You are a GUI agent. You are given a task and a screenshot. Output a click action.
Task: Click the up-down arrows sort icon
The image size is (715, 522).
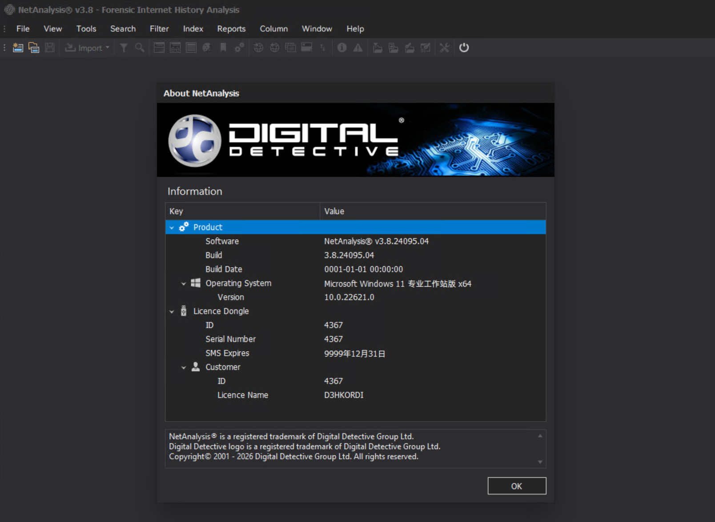(322, 47)
